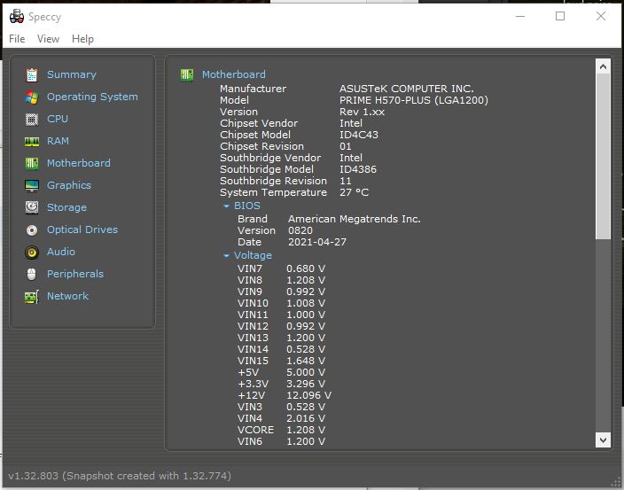
Task: Click the BIOS brand American Megatrends Inc.
Action: [355, 219]
